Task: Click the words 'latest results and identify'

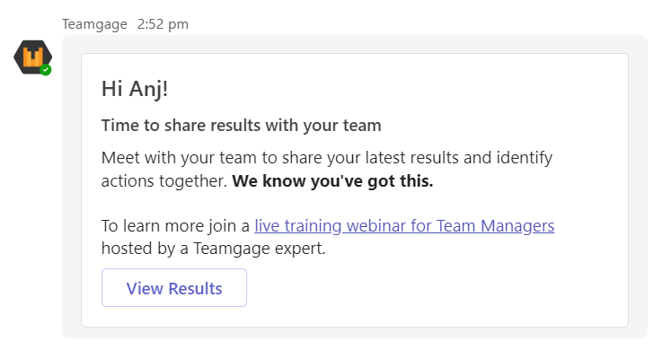Action: click(x=459, y=158)
